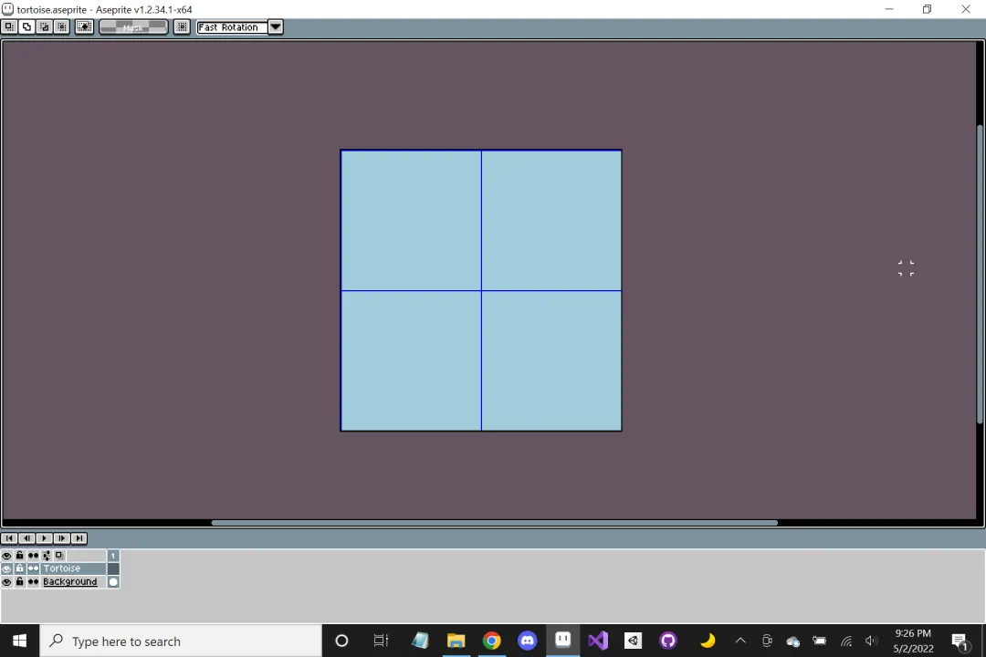
Task: Toggle lock for all layers in header
Action: (19, 556)
